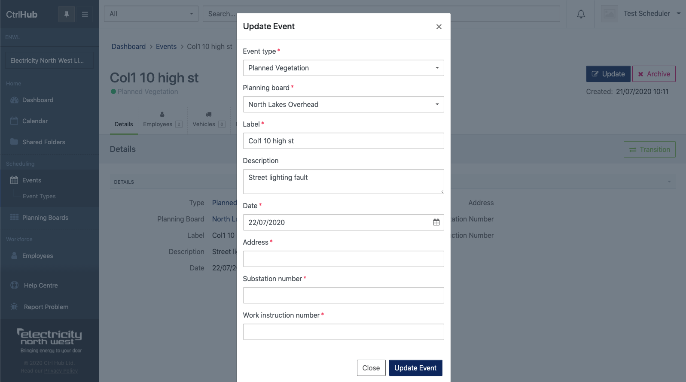Open the Test Scheduler user menu
Image resolution: width=686 pixels, height=382 pixels.
pyautogui.click(x=640, y=14)
